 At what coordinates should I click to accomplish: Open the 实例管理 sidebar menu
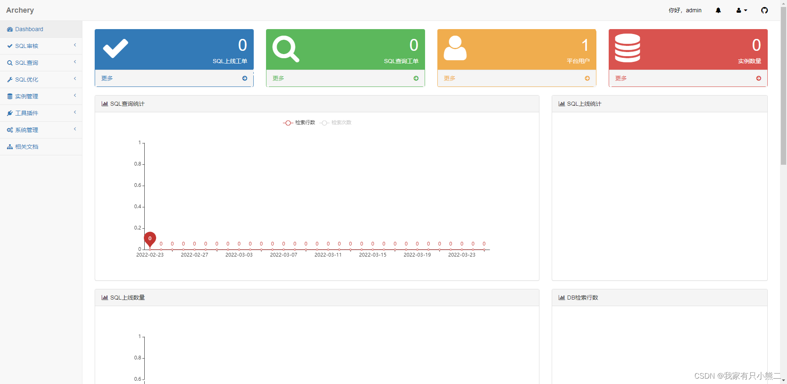[x=41, y=96]
